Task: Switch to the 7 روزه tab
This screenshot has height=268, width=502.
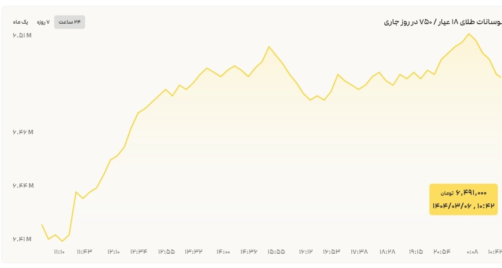Action: click(43, 22)
